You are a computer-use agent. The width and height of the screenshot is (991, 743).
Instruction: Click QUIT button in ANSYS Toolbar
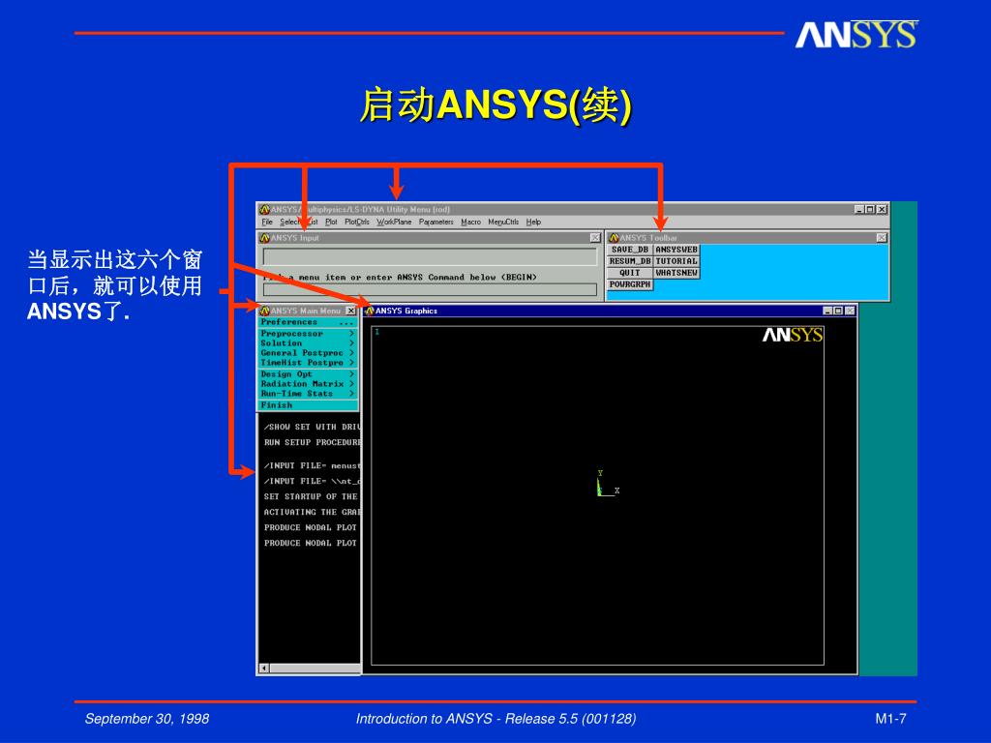pyautogui.click(x=629, y=273)
